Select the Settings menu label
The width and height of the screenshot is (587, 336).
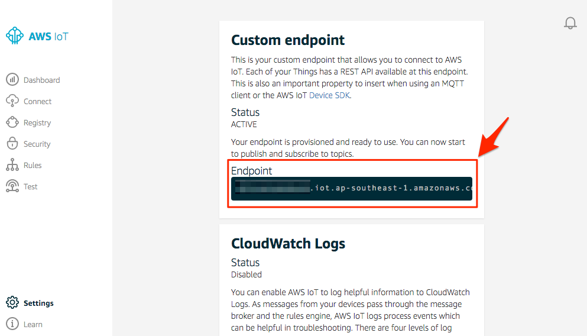tap(38, 303)
